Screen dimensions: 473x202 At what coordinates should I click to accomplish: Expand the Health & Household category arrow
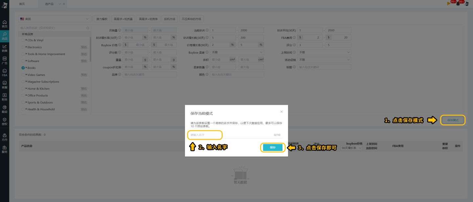[26, 109]
